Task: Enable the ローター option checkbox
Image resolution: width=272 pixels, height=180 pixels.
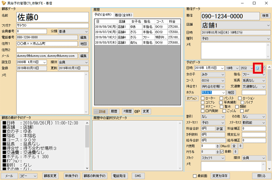Action: (203, 98)
